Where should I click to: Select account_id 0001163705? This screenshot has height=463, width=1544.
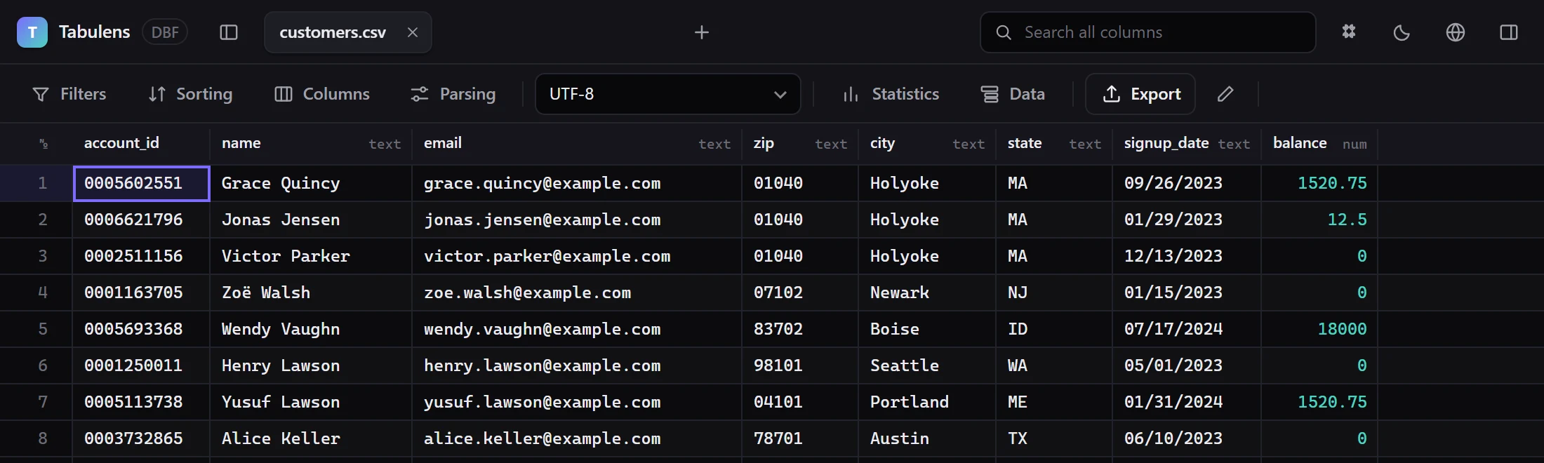(141, 293)
